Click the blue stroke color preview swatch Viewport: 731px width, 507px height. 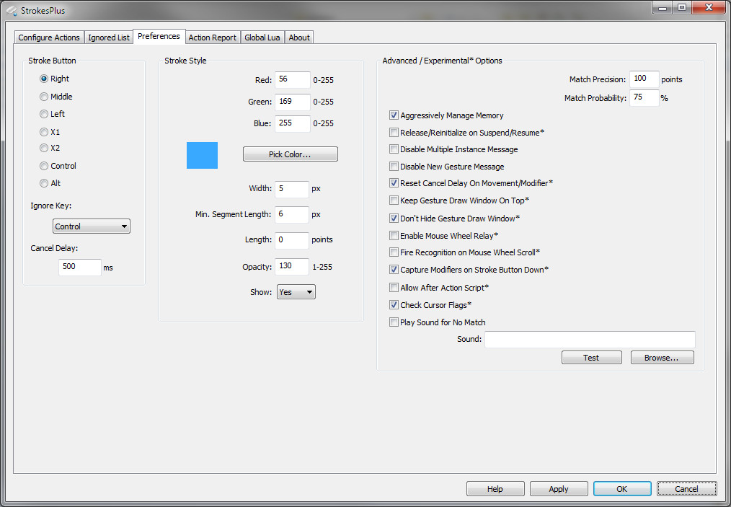point(202,155)
